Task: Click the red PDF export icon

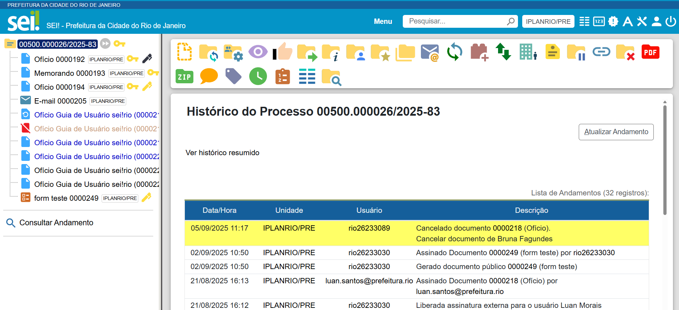Action: point(650,52)
